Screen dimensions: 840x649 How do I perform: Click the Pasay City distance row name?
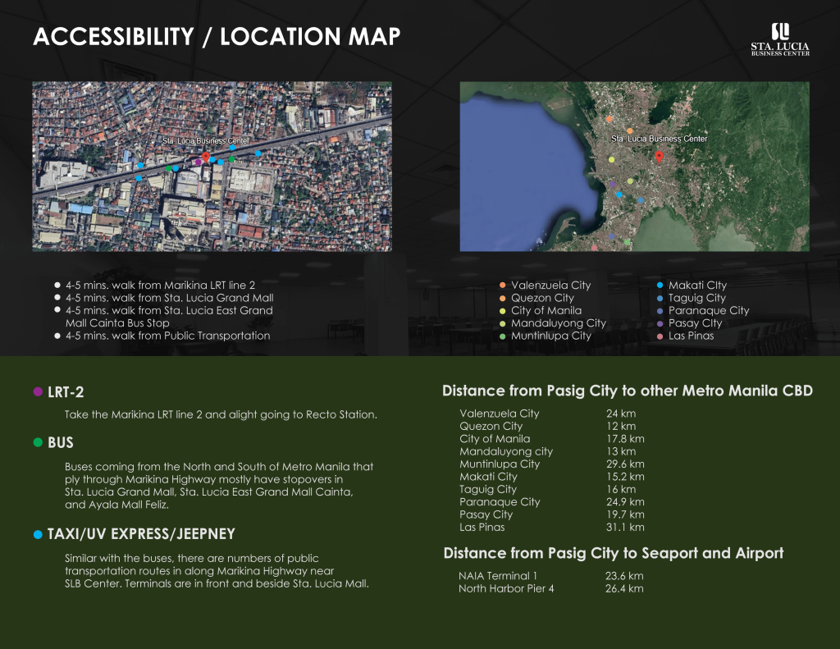coord(486,514)
